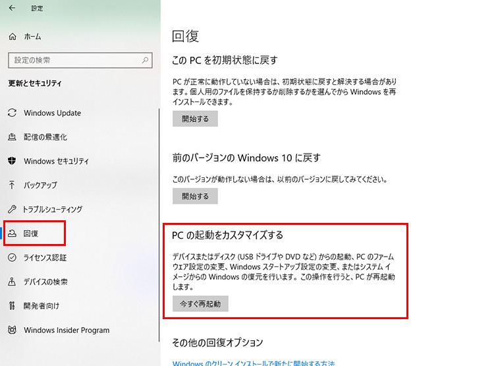This screenshot has width=494, height=366.
Task: Click the 今すぐ再起動 button
Action: (200, 304)
